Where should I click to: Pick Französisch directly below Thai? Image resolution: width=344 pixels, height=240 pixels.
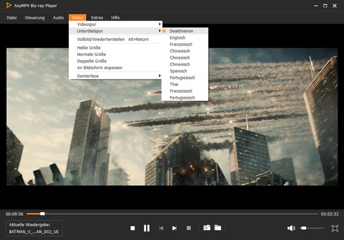tap(185, 91)
